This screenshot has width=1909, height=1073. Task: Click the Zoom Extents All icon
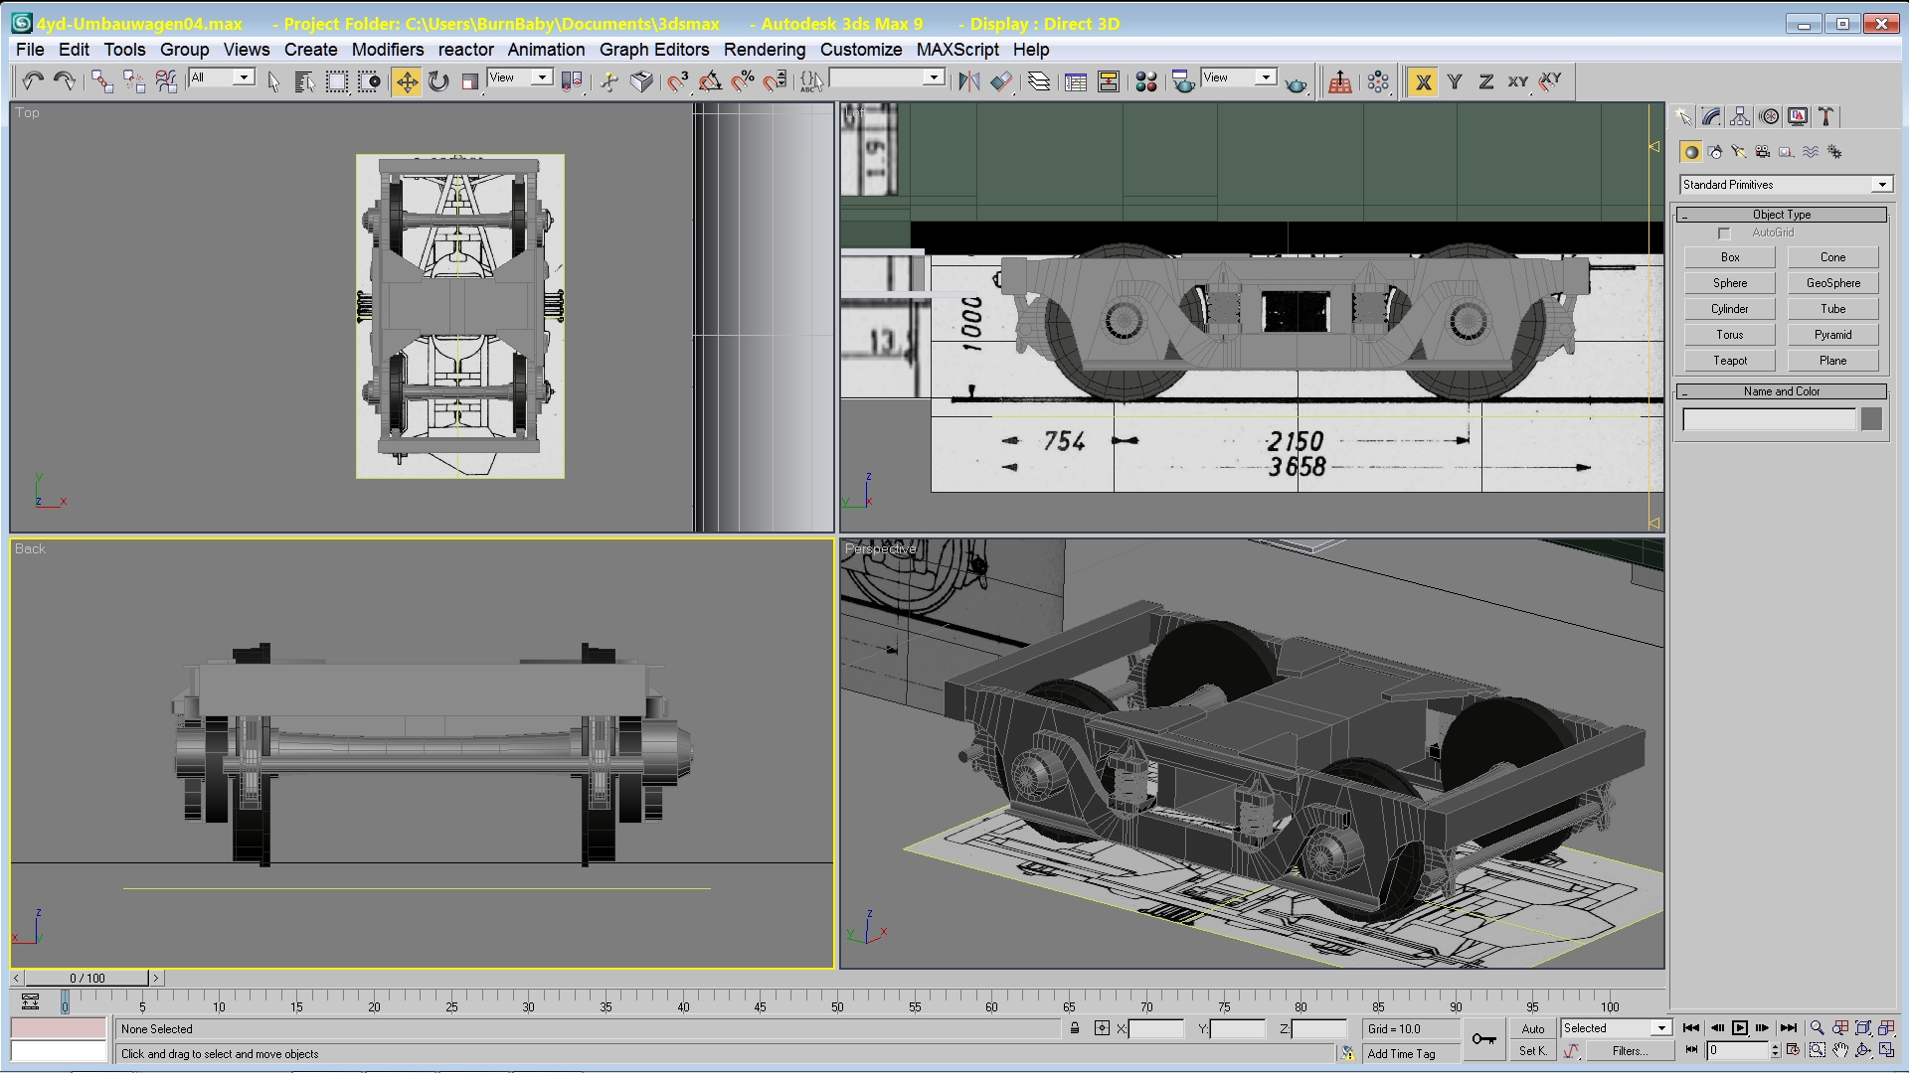click(x=1886, y=1028)
